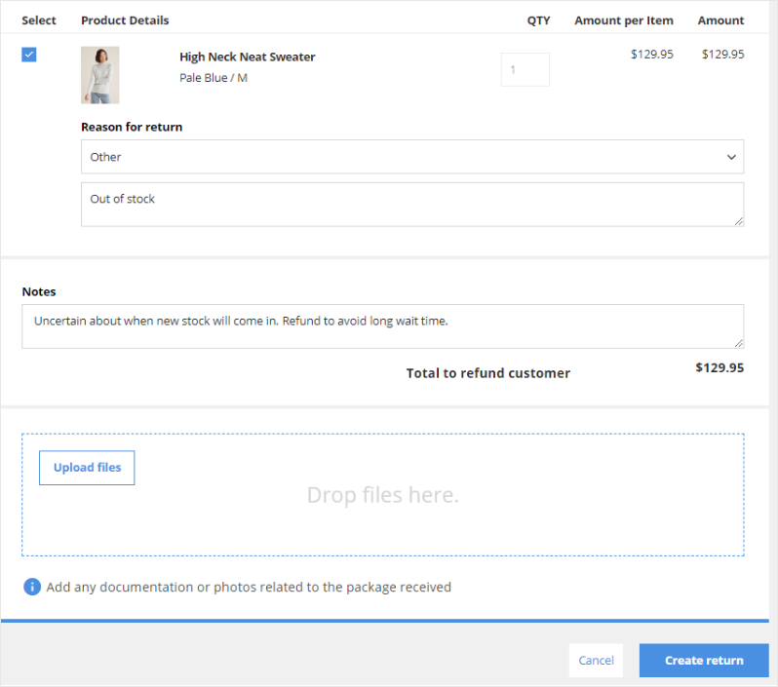Click the Select column header
This screenshot has width=778, height=687.
(39, 20)
